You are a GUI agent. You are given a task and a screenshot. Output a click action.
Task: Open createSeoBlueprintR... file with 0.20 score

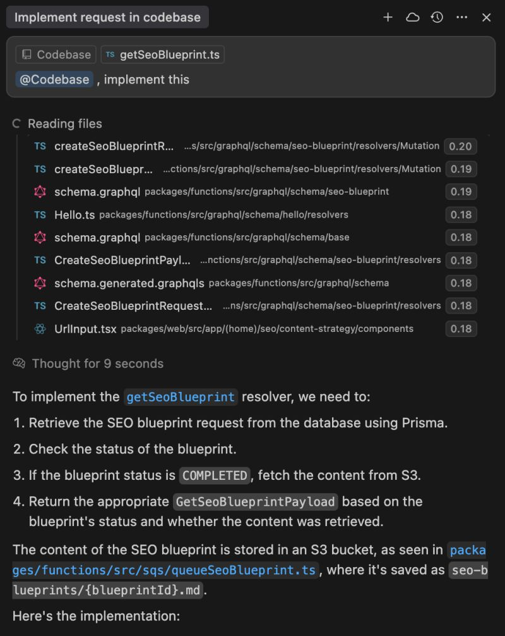[x=114, y=146]
